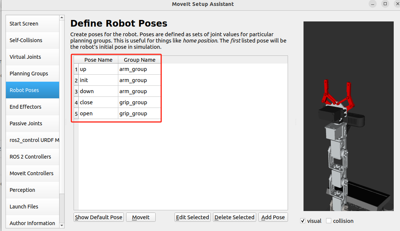Select Robot Poses sidebar item
This screenshot has width=400, height=231.
[33, 90]
